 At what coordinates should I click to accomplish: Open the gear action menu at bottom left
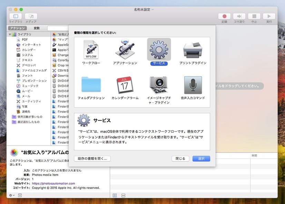12,195
